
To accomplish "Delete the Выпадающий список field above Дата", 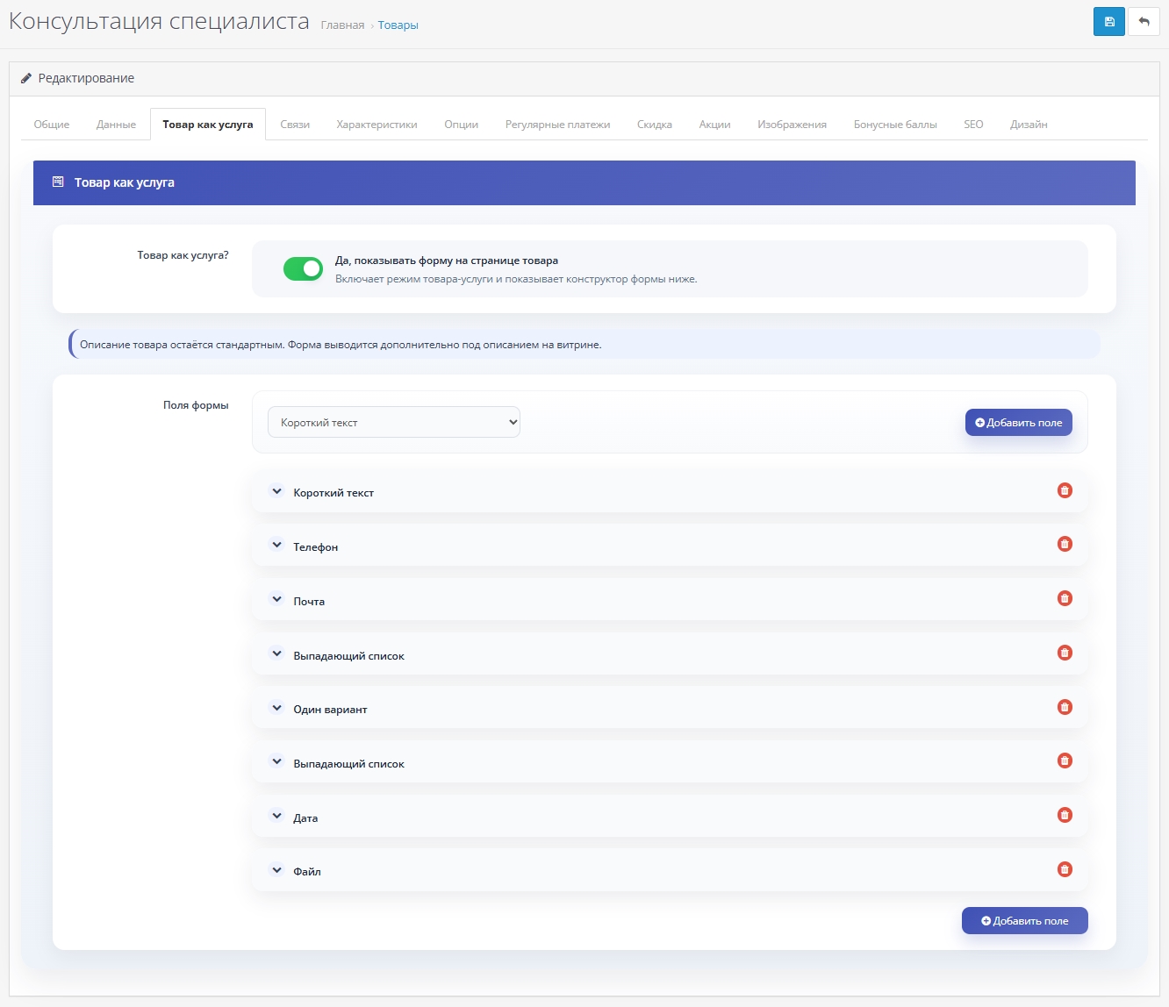I will tap(1065, 761).
